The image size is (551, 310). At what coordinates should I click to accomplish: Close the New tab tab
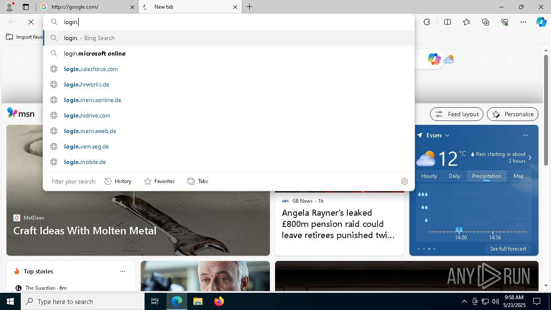tap(235, 7)
